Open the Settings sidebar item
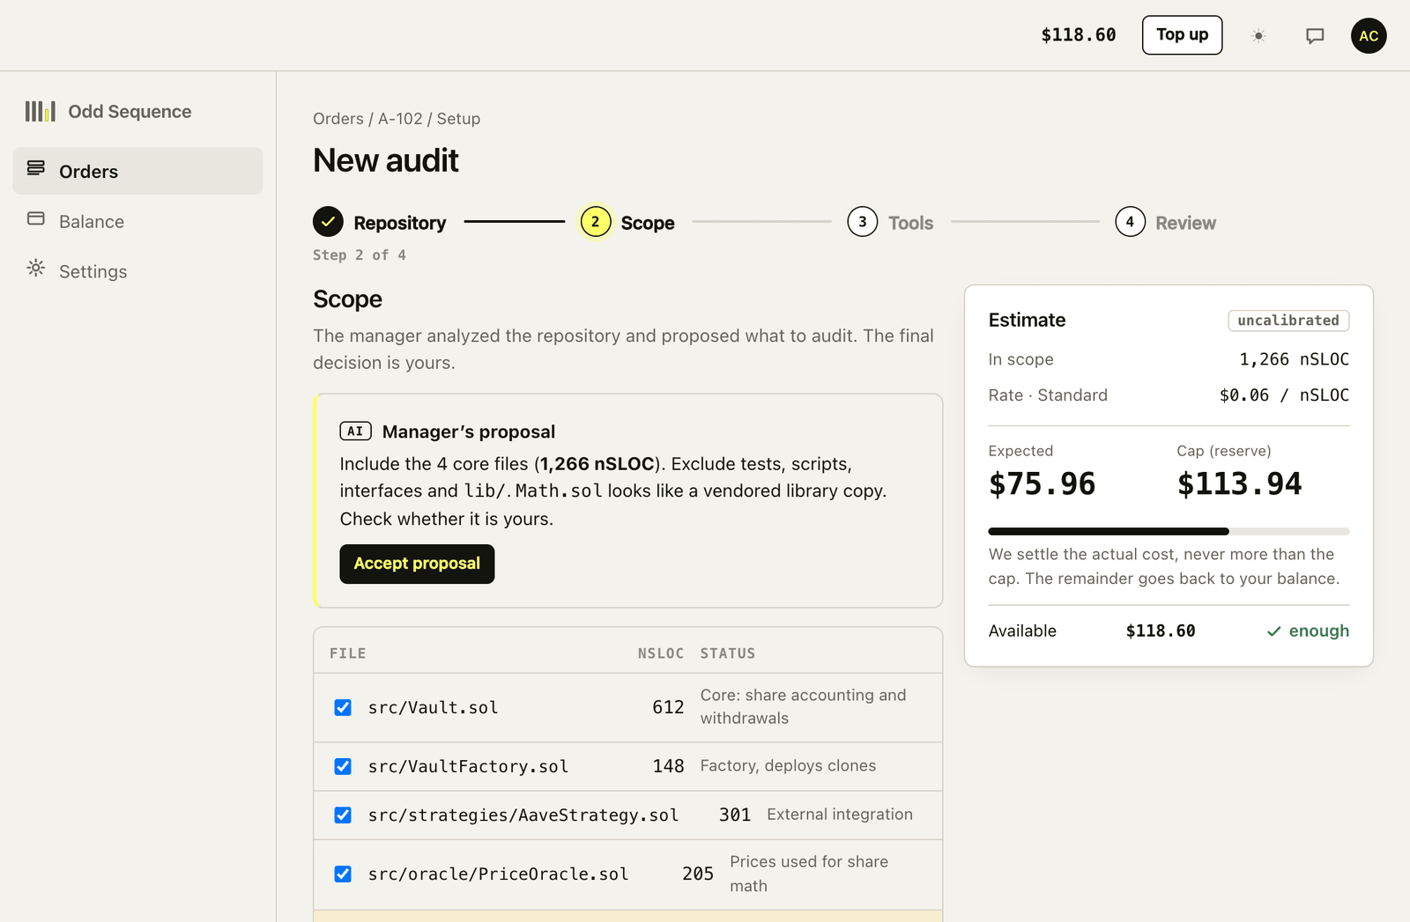 coord(137,271)
